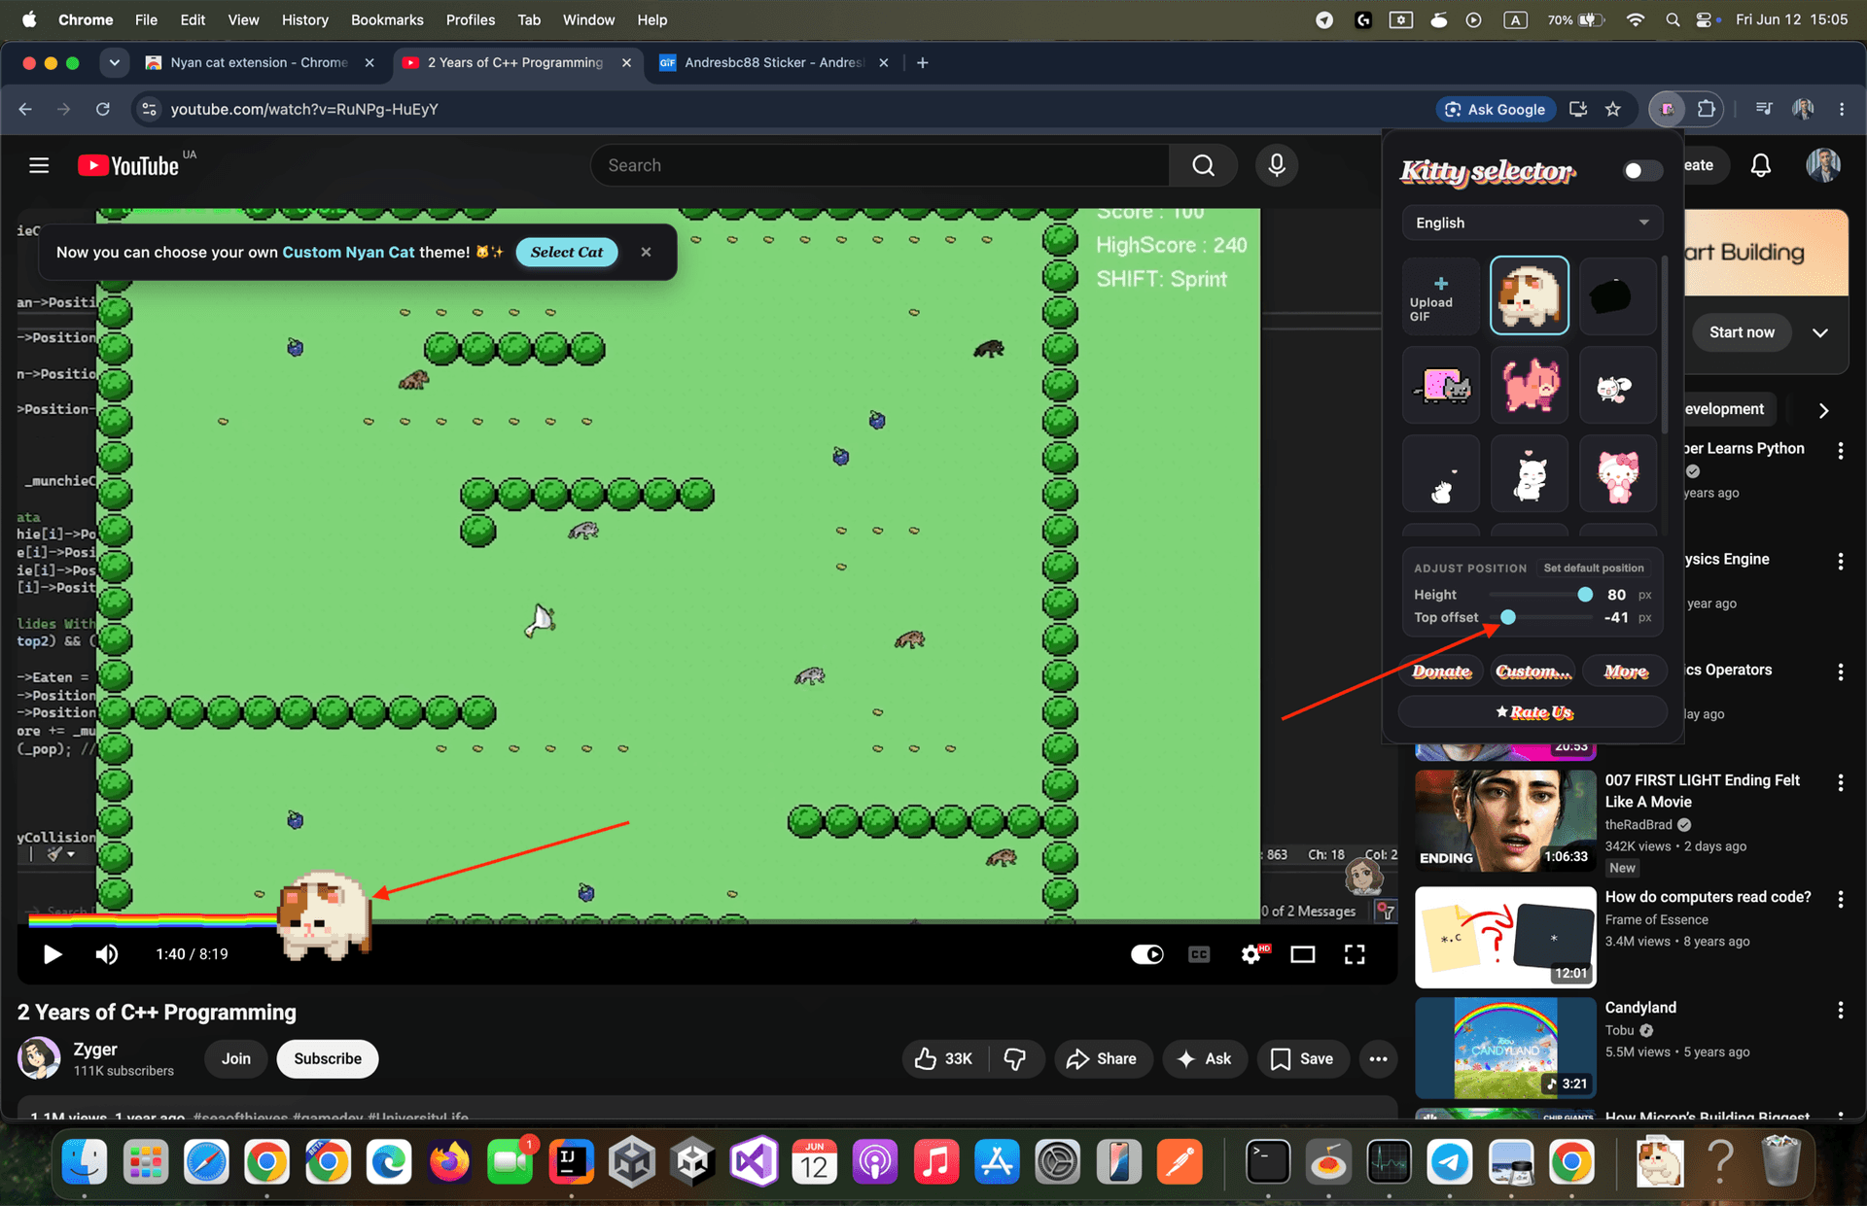The image size is (1867, 1206).
Task: Click Select Cat in the notification banner
Action: coord(567,252)
